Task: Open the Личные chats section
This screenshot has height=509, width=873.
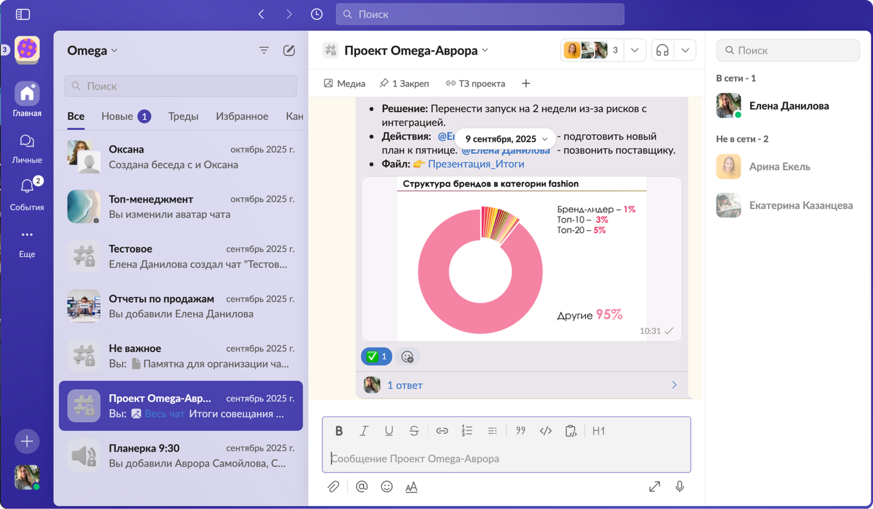Action: coord(27,149)
